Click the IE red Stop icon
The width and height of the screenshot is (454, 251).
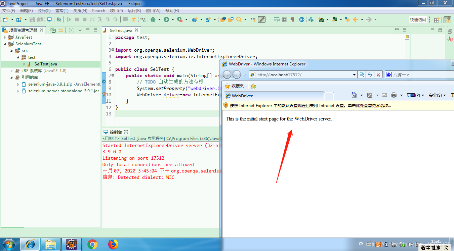[x=378, y=74]
